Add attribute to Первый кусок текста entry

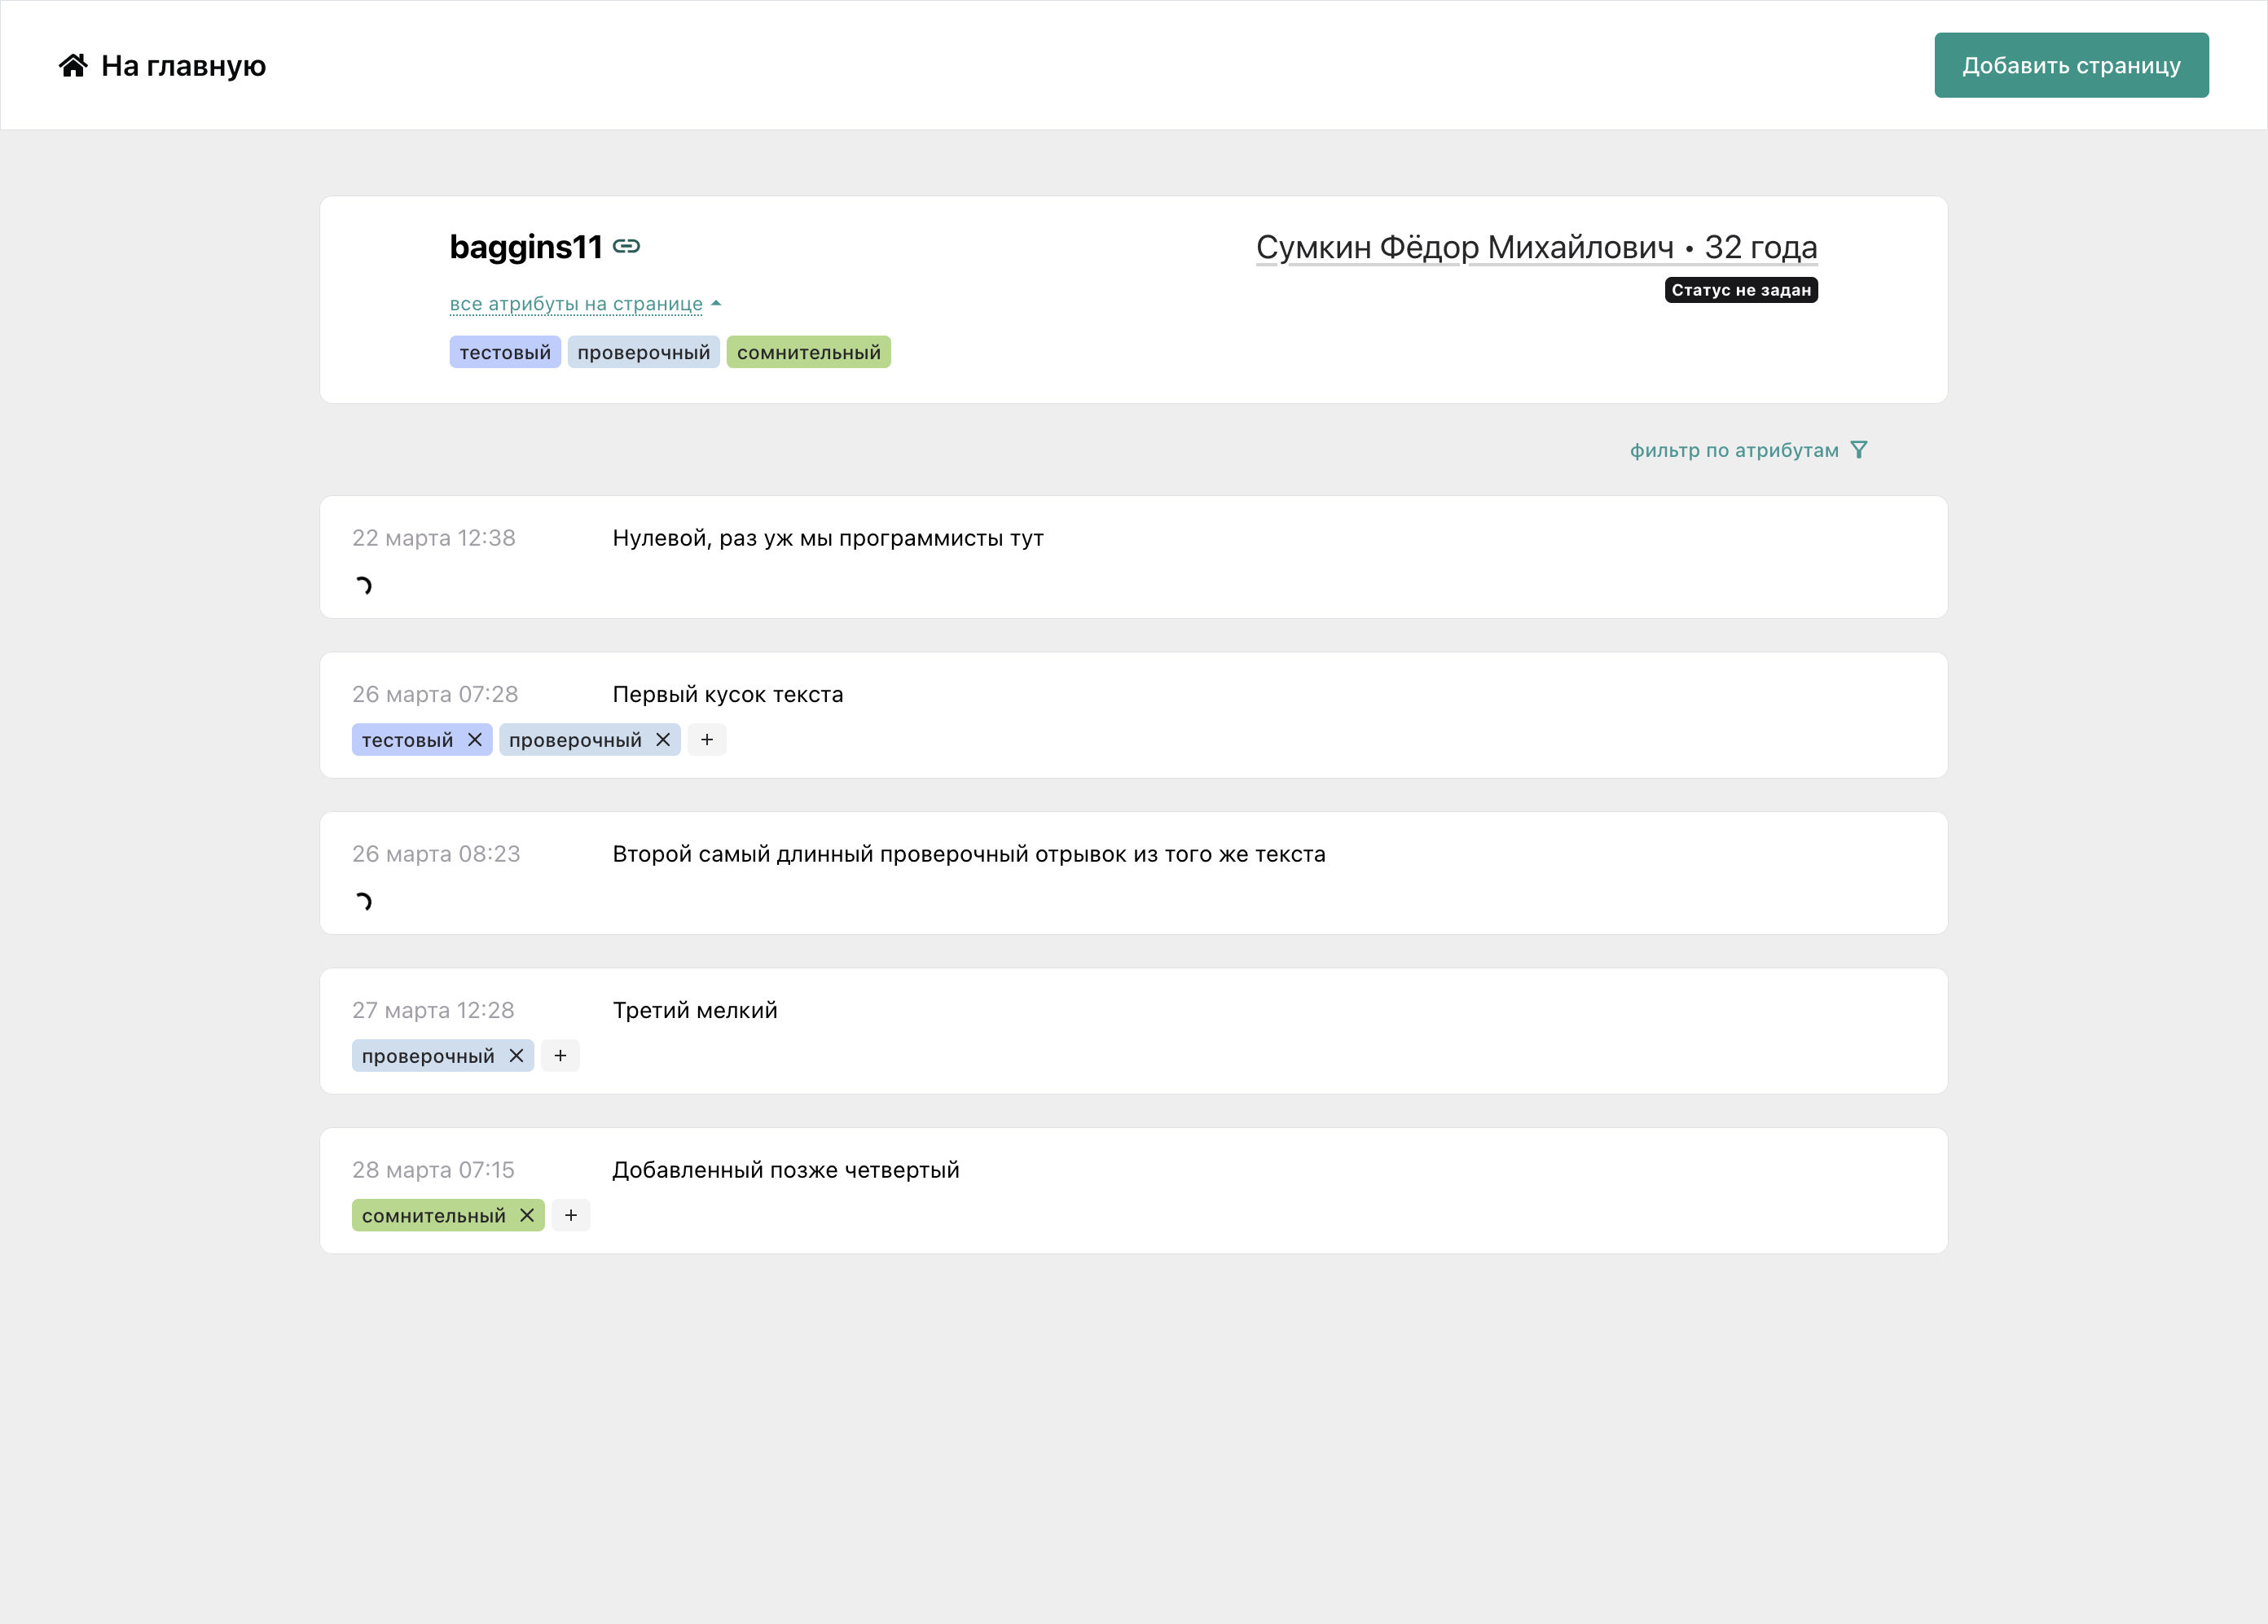click(707, 739)
